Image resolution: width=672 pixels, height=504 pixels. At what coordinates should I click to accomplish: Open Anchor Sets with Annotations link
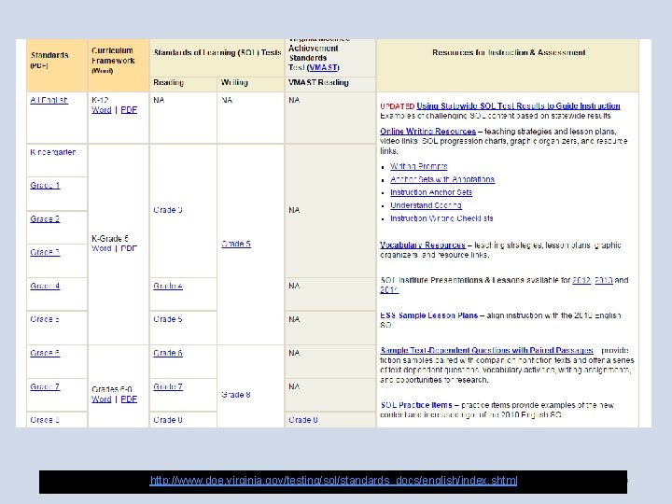tap(442, 179)
